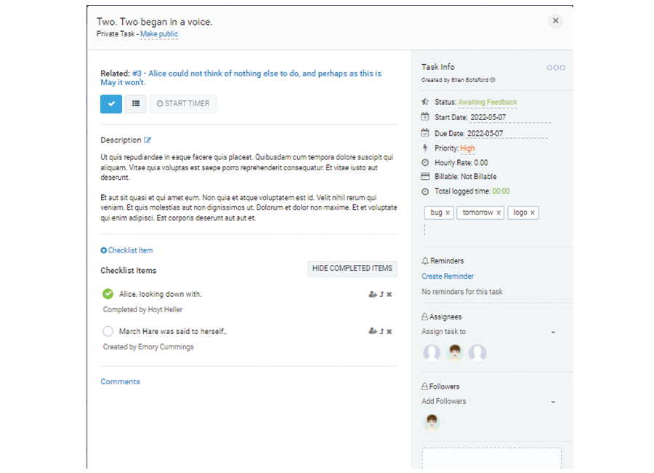This screenshot has width=654, height=473.
Task: Uncheck the completed 'Alice, looking down with.' item
Action: 108,294
